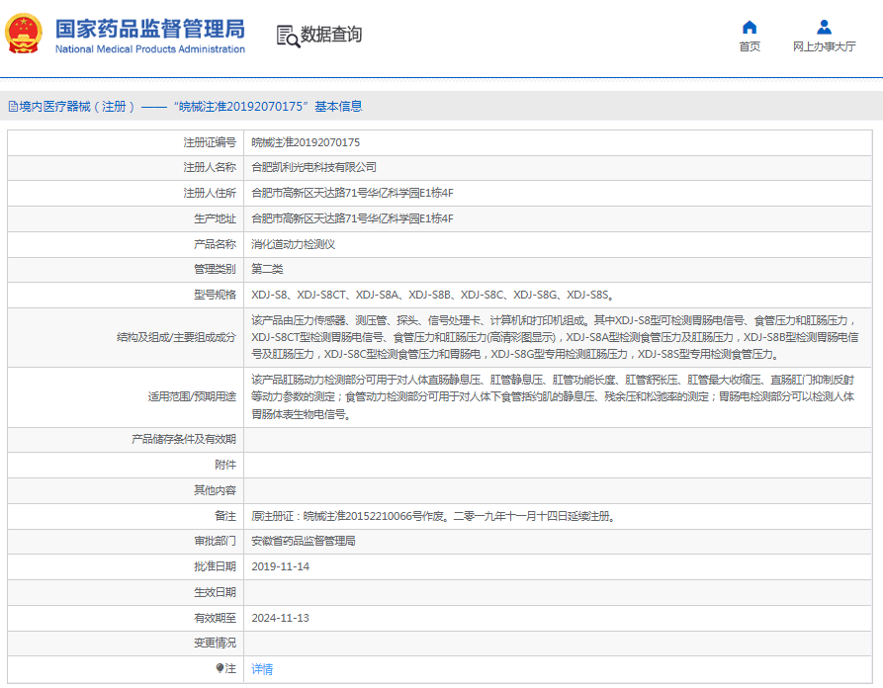Click the 批准日期 label

(216, 566)
